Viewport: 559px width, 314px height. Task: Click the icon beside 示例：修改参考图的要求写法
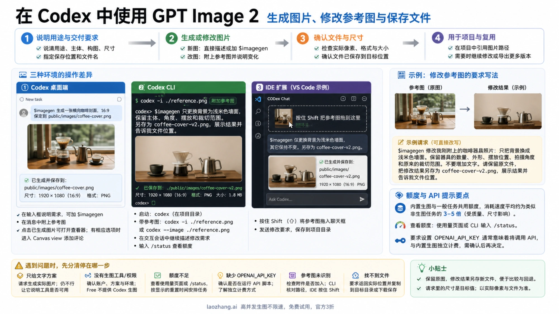[x=401, y=75]
